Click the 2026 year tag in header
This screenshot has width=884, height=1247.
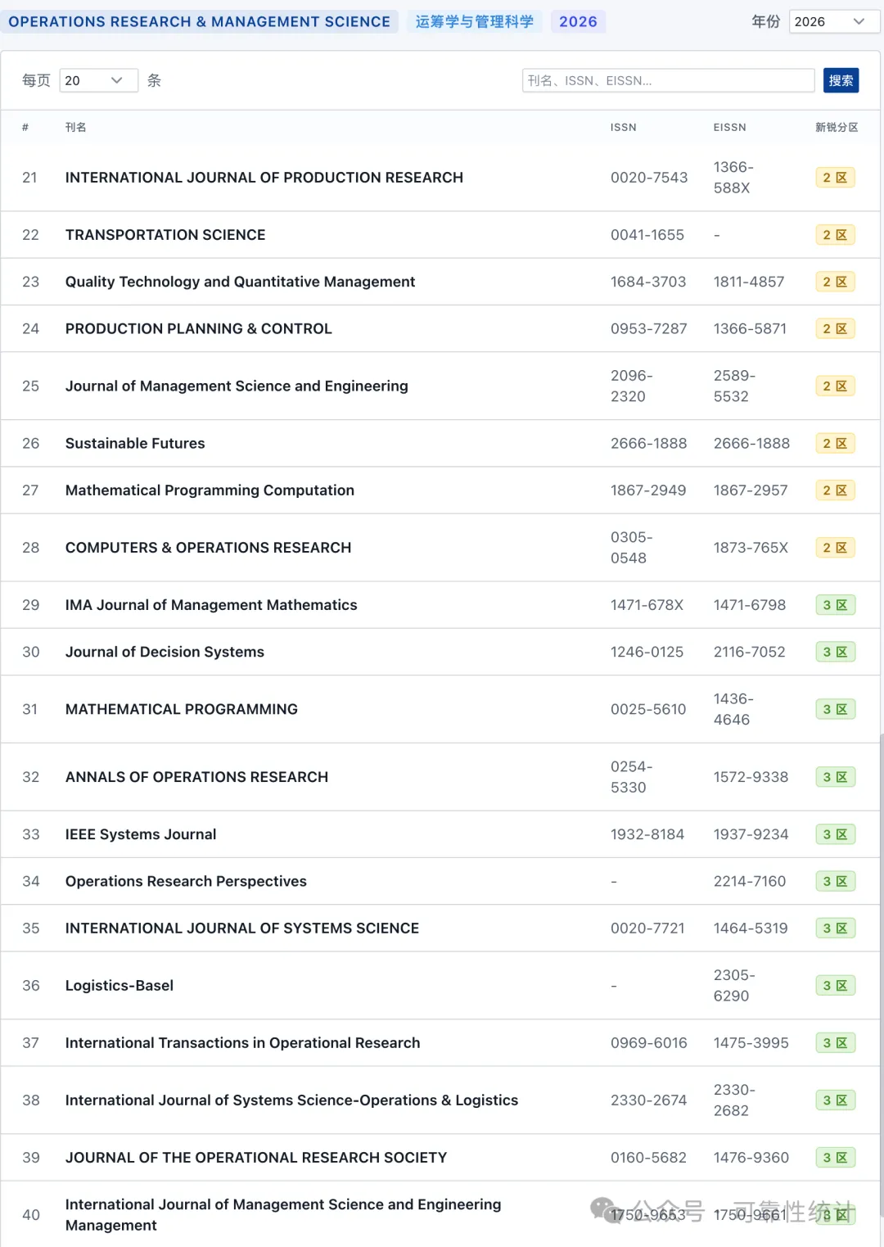pos(578,21)
